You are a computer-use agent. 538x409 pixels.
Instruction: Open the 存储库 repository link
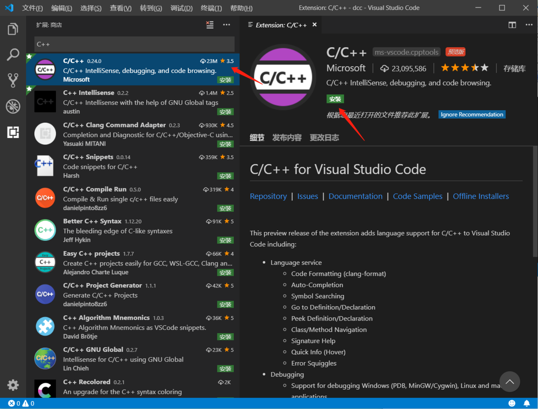coord(515,68)
